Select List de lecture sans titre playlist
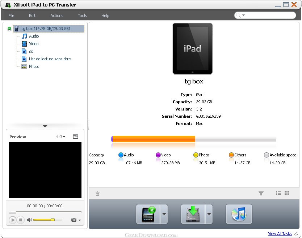 tap(50, 59)
